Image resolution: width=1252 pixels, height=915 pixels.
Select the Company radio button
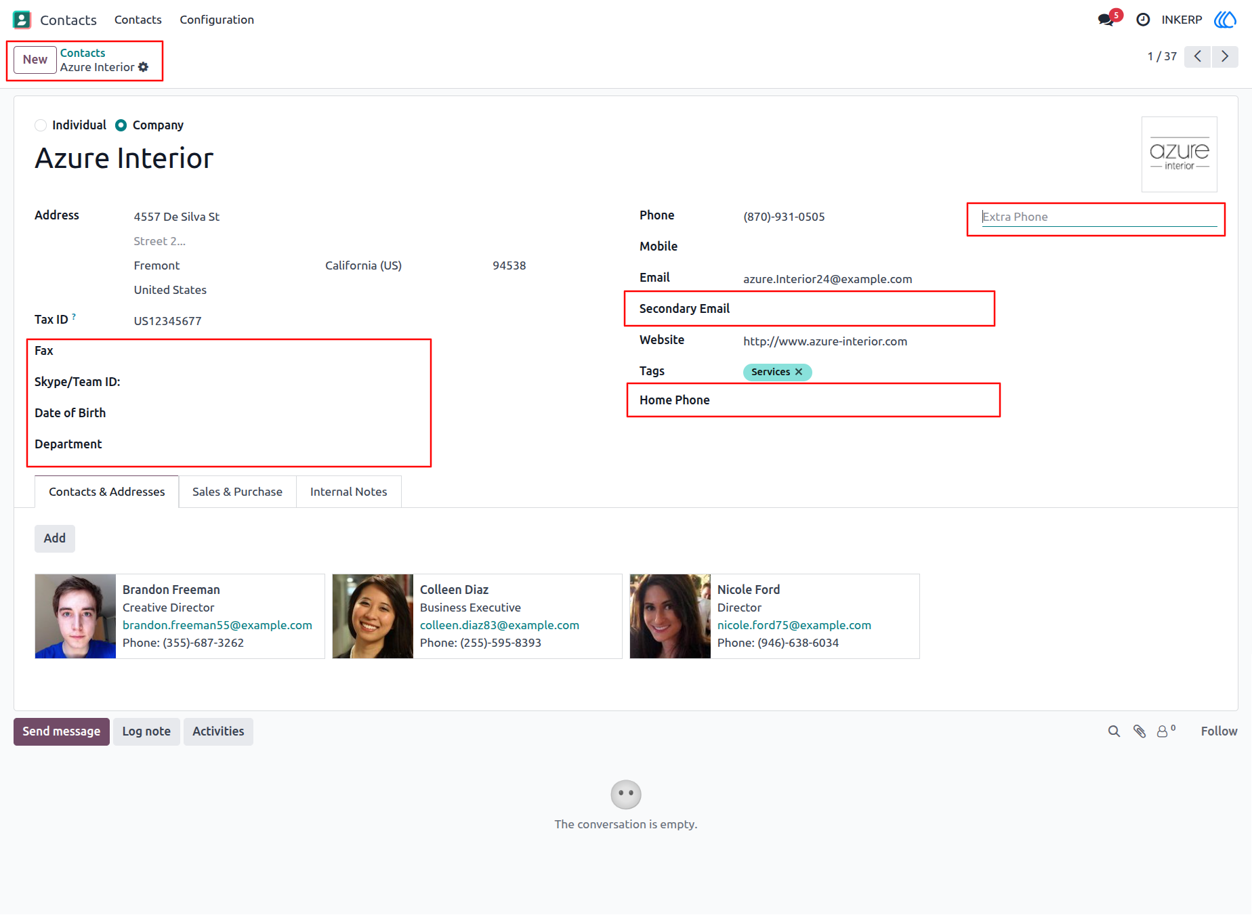(121, 125)
